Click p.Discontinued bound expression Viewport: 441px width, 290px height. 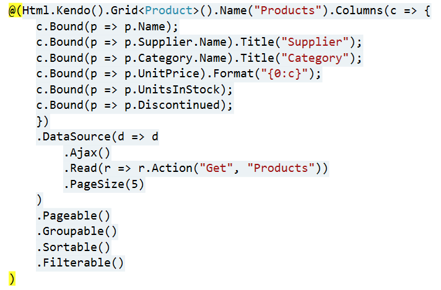172,105
